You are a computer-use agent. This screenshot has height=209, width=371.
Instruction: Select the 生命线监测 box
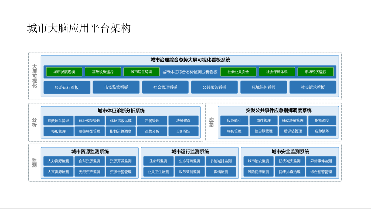pos(158,161)
